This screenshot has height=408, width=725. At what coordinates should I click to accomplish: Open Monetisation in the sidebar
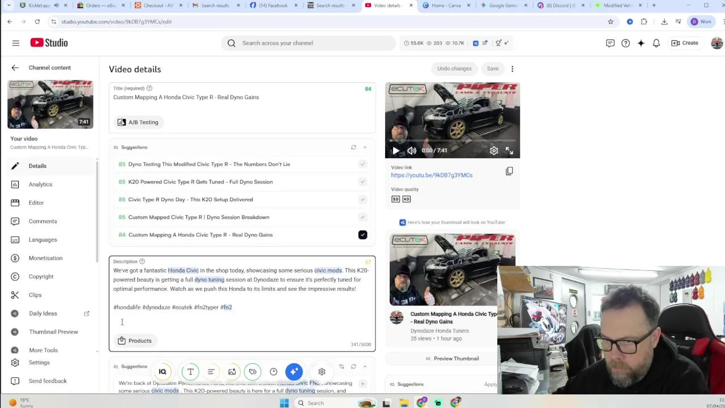49,258
